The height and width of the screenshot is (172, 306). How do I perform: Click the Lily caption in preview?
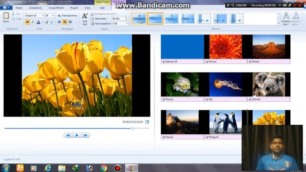pyautogui.click(x=77, y=104)
